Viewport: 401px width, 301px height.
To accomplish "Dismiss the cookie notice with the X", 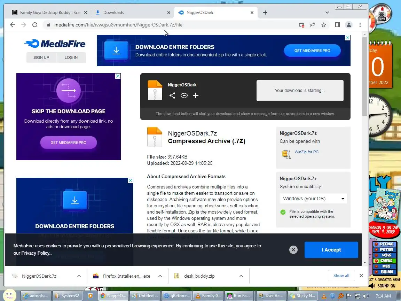I will (293, 250).
